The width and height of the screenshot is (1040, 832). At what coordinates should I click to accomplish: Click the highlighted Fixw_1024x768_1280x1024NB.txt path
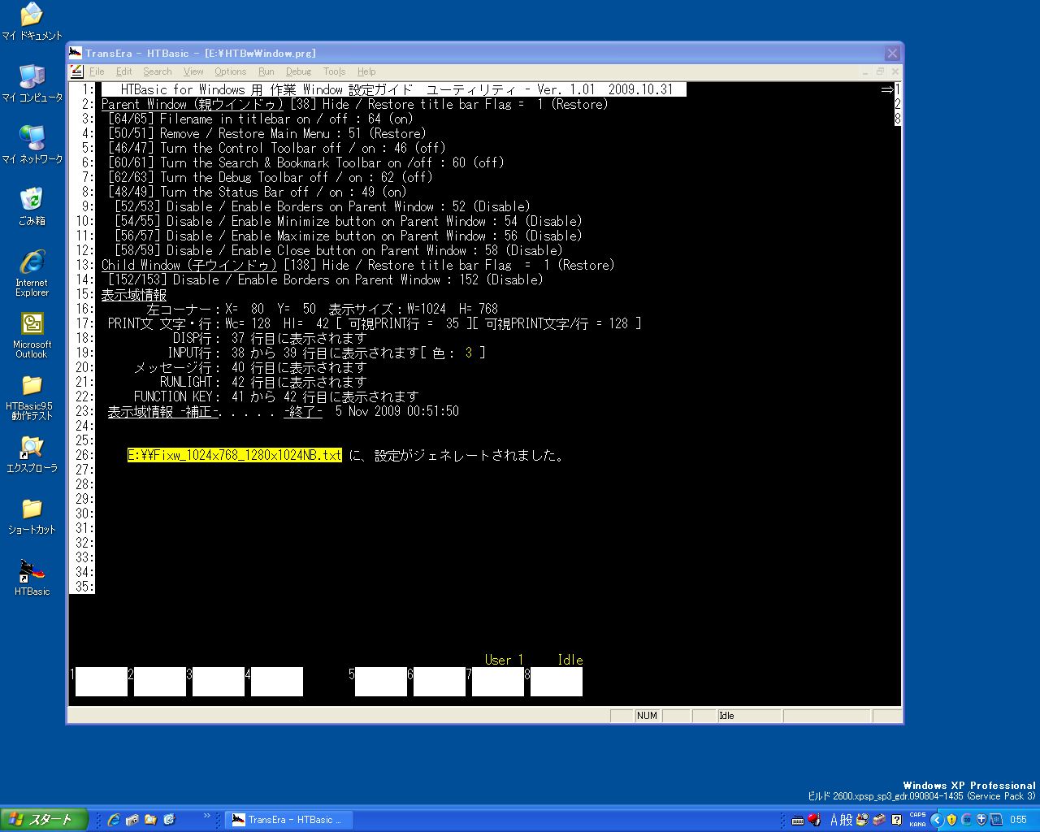point(235,455)
